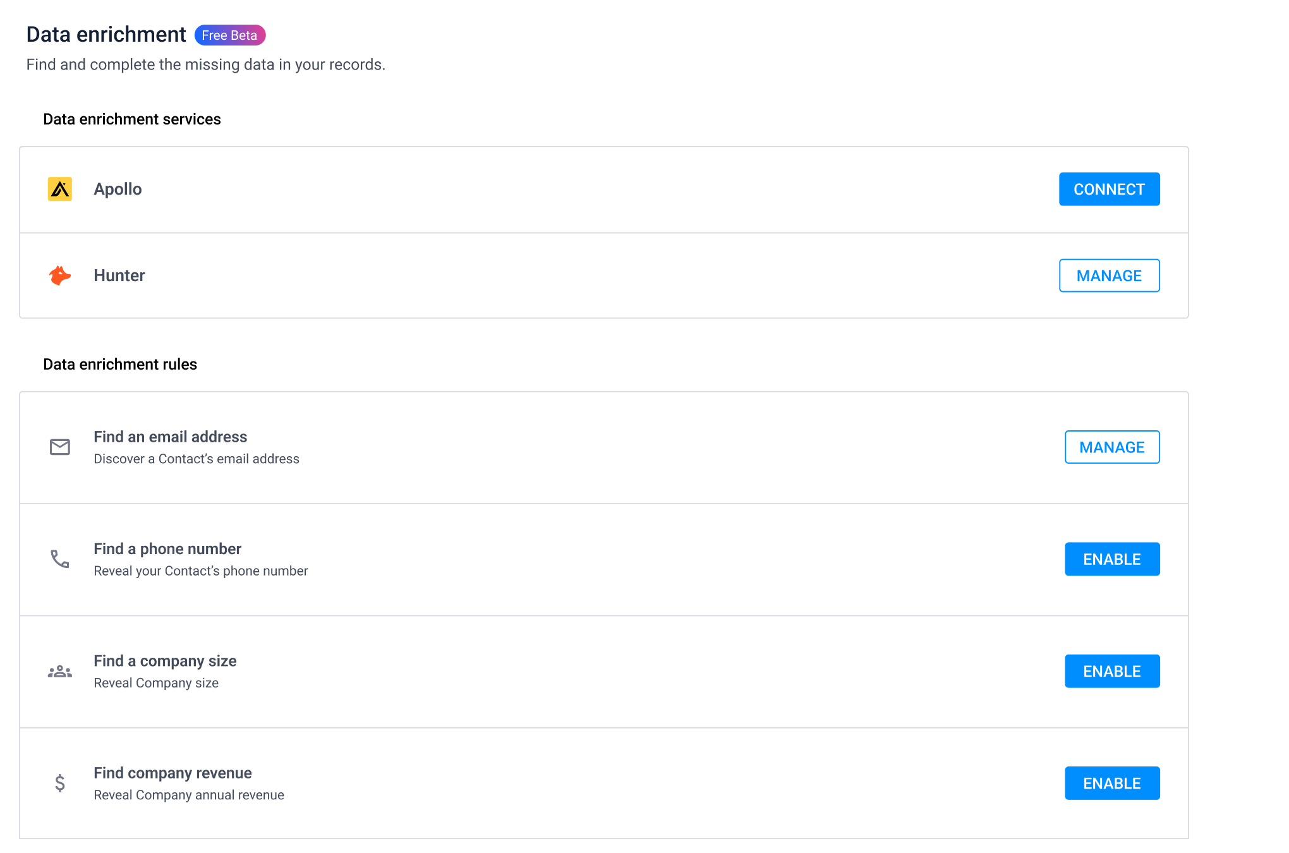The image size is (1289, 853).
Task: Enable the Find a phone number rule
Action: (x=1112, y=559)
